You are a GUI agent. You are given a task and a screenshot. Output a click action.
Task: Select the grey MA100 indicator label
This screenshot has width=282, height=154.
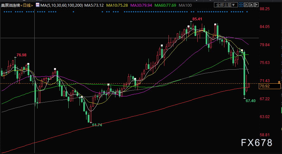click(185, 5)
